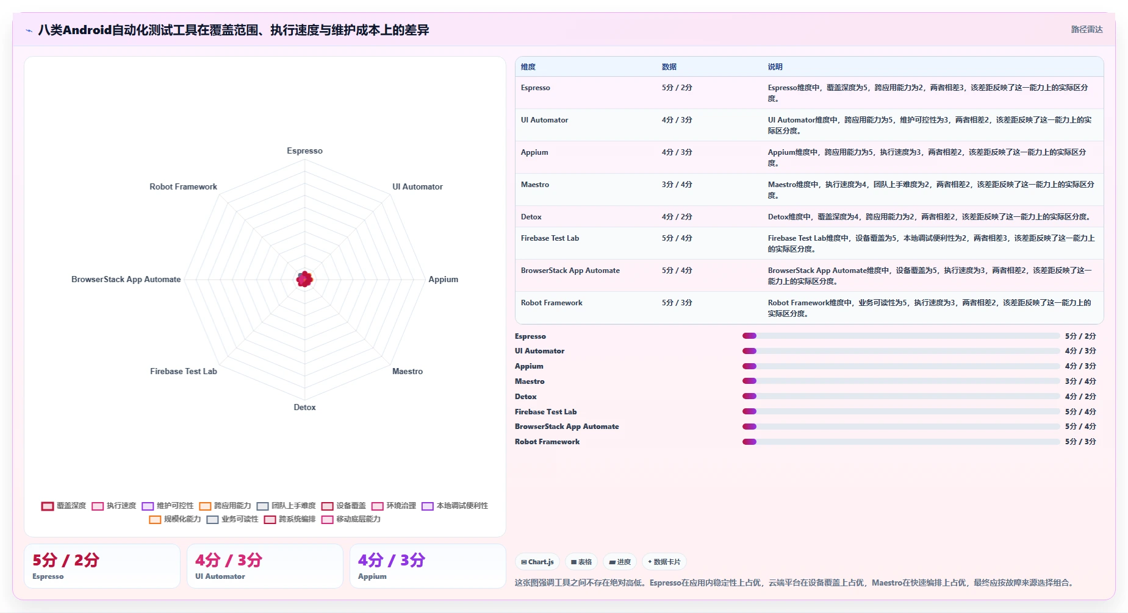This screenshot has width=1128, height=613.
Task: Click the 路径雷达 label in the header
Action: coord(1087,29)
